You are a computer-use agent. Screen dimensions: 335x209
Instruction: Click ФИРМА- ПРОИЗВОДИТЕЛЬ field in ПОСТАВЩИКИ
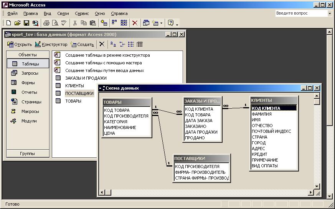(x=201, y=172)
